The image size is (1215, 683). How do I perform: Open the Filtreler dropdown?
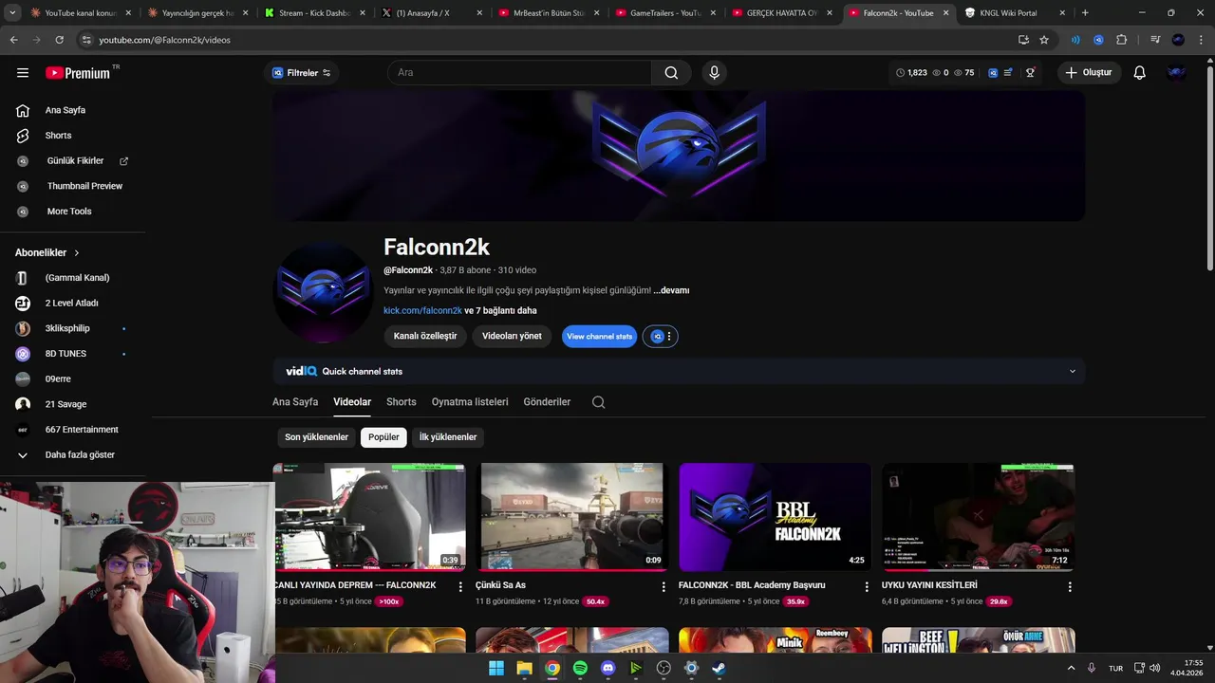coord(301,72)
